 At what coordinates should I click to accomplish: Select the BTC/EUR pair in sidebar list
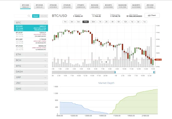[31, 35]
